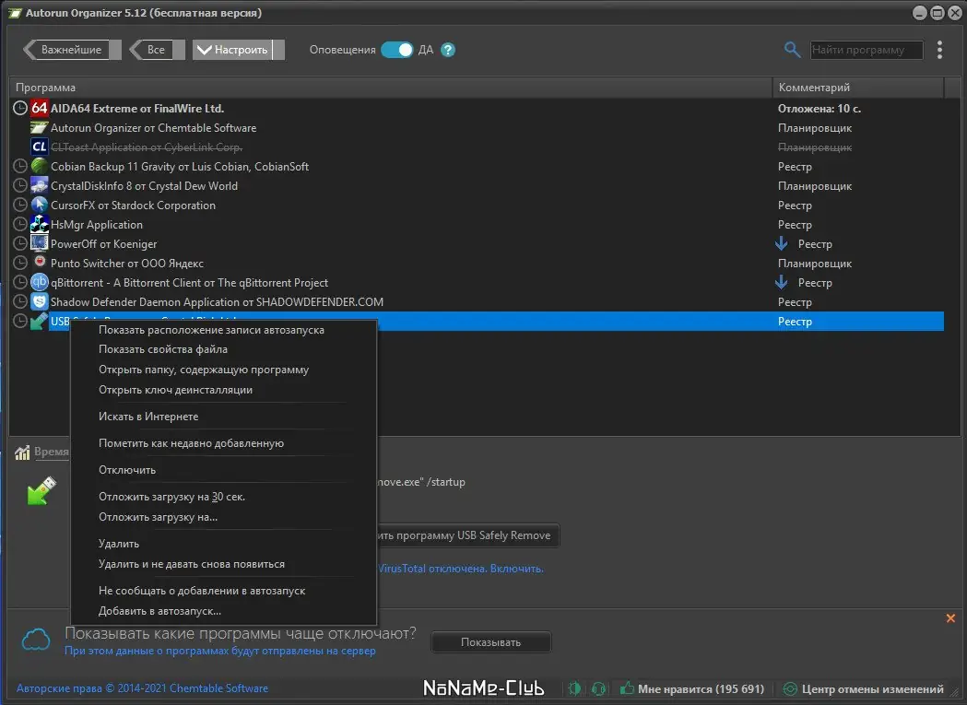Click the headset support icon in status bar
Image resolution: width=967 pixels, height=705 pixels.
coord(597,688)
